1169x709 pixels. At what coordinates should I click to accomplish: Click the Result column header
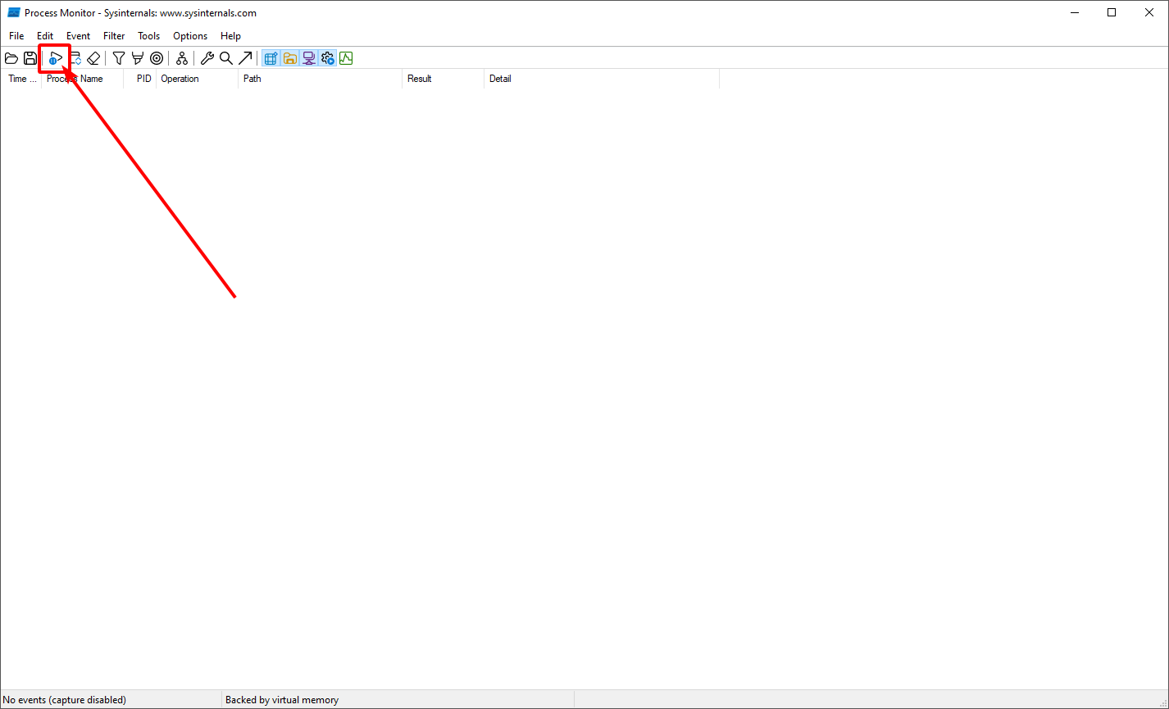click(419, 78)
